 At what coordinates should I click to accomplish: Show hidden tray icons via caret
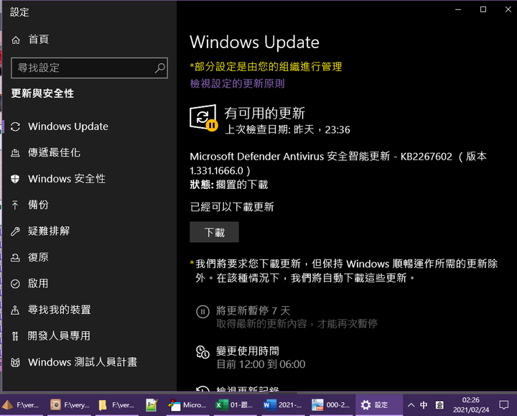coord(411,405)
